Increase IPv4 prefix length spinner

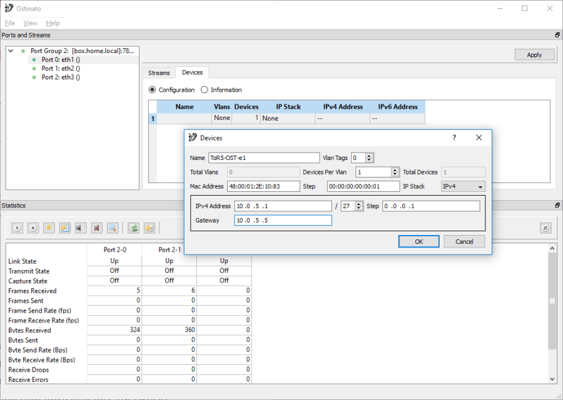point(358,204)
